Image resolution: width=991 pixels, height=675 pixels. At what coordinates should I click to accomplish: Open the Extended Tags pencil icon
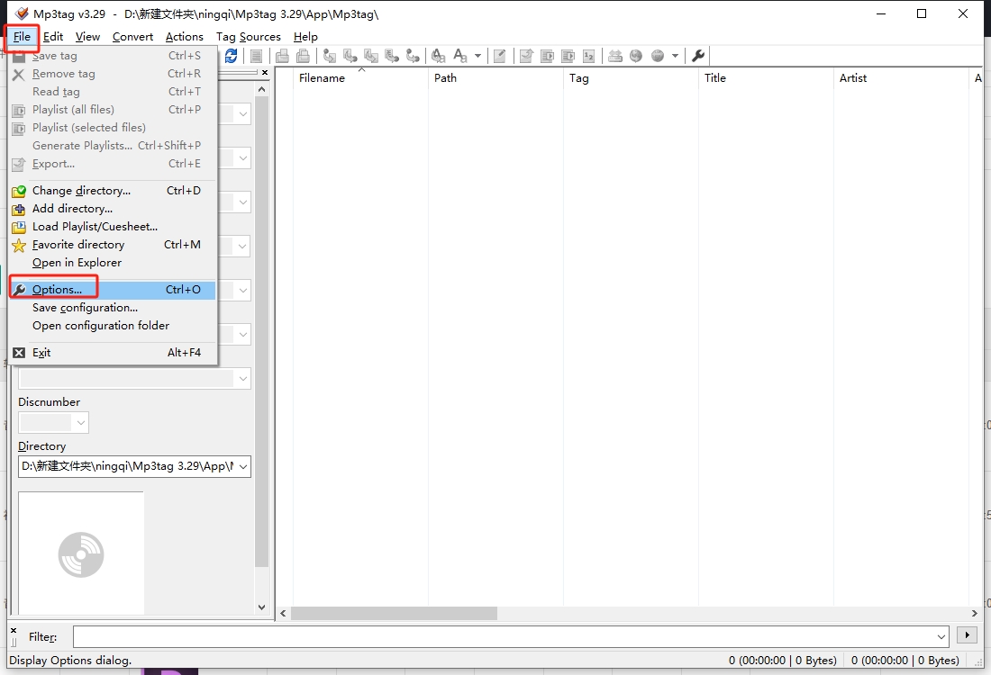[x=499, y=56]
